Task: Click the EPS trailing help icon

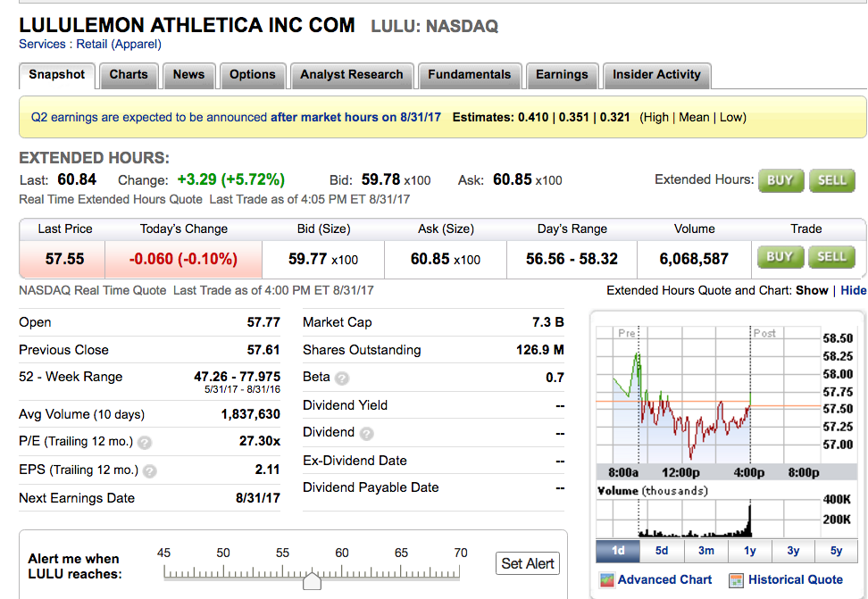Action: point(149,470)
